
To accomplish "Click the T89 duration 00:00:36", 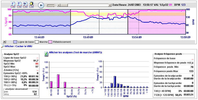I will 34,79.
